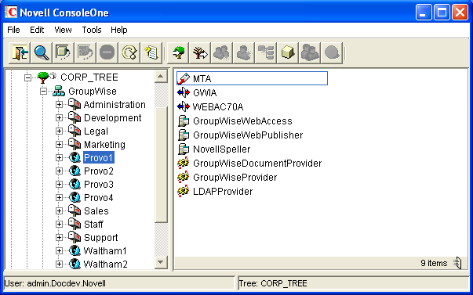Click the GroupWise system network icon
The image size is (473, 295).
[59, 91]
